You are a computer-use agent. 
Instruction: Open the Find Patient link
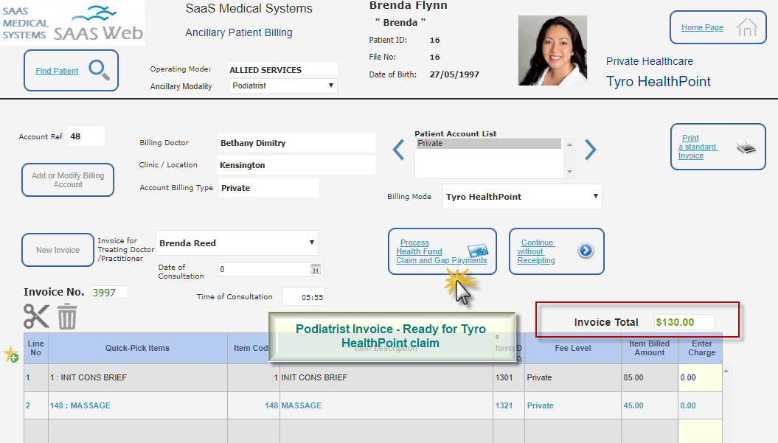click(x=57, y=71)
